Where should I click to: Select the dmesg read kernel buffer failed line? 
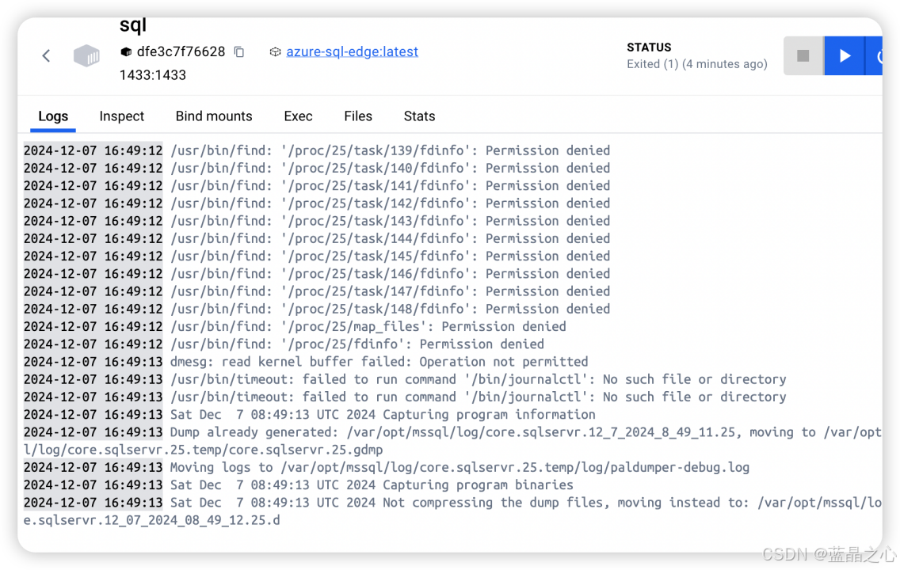coord(306,362)
